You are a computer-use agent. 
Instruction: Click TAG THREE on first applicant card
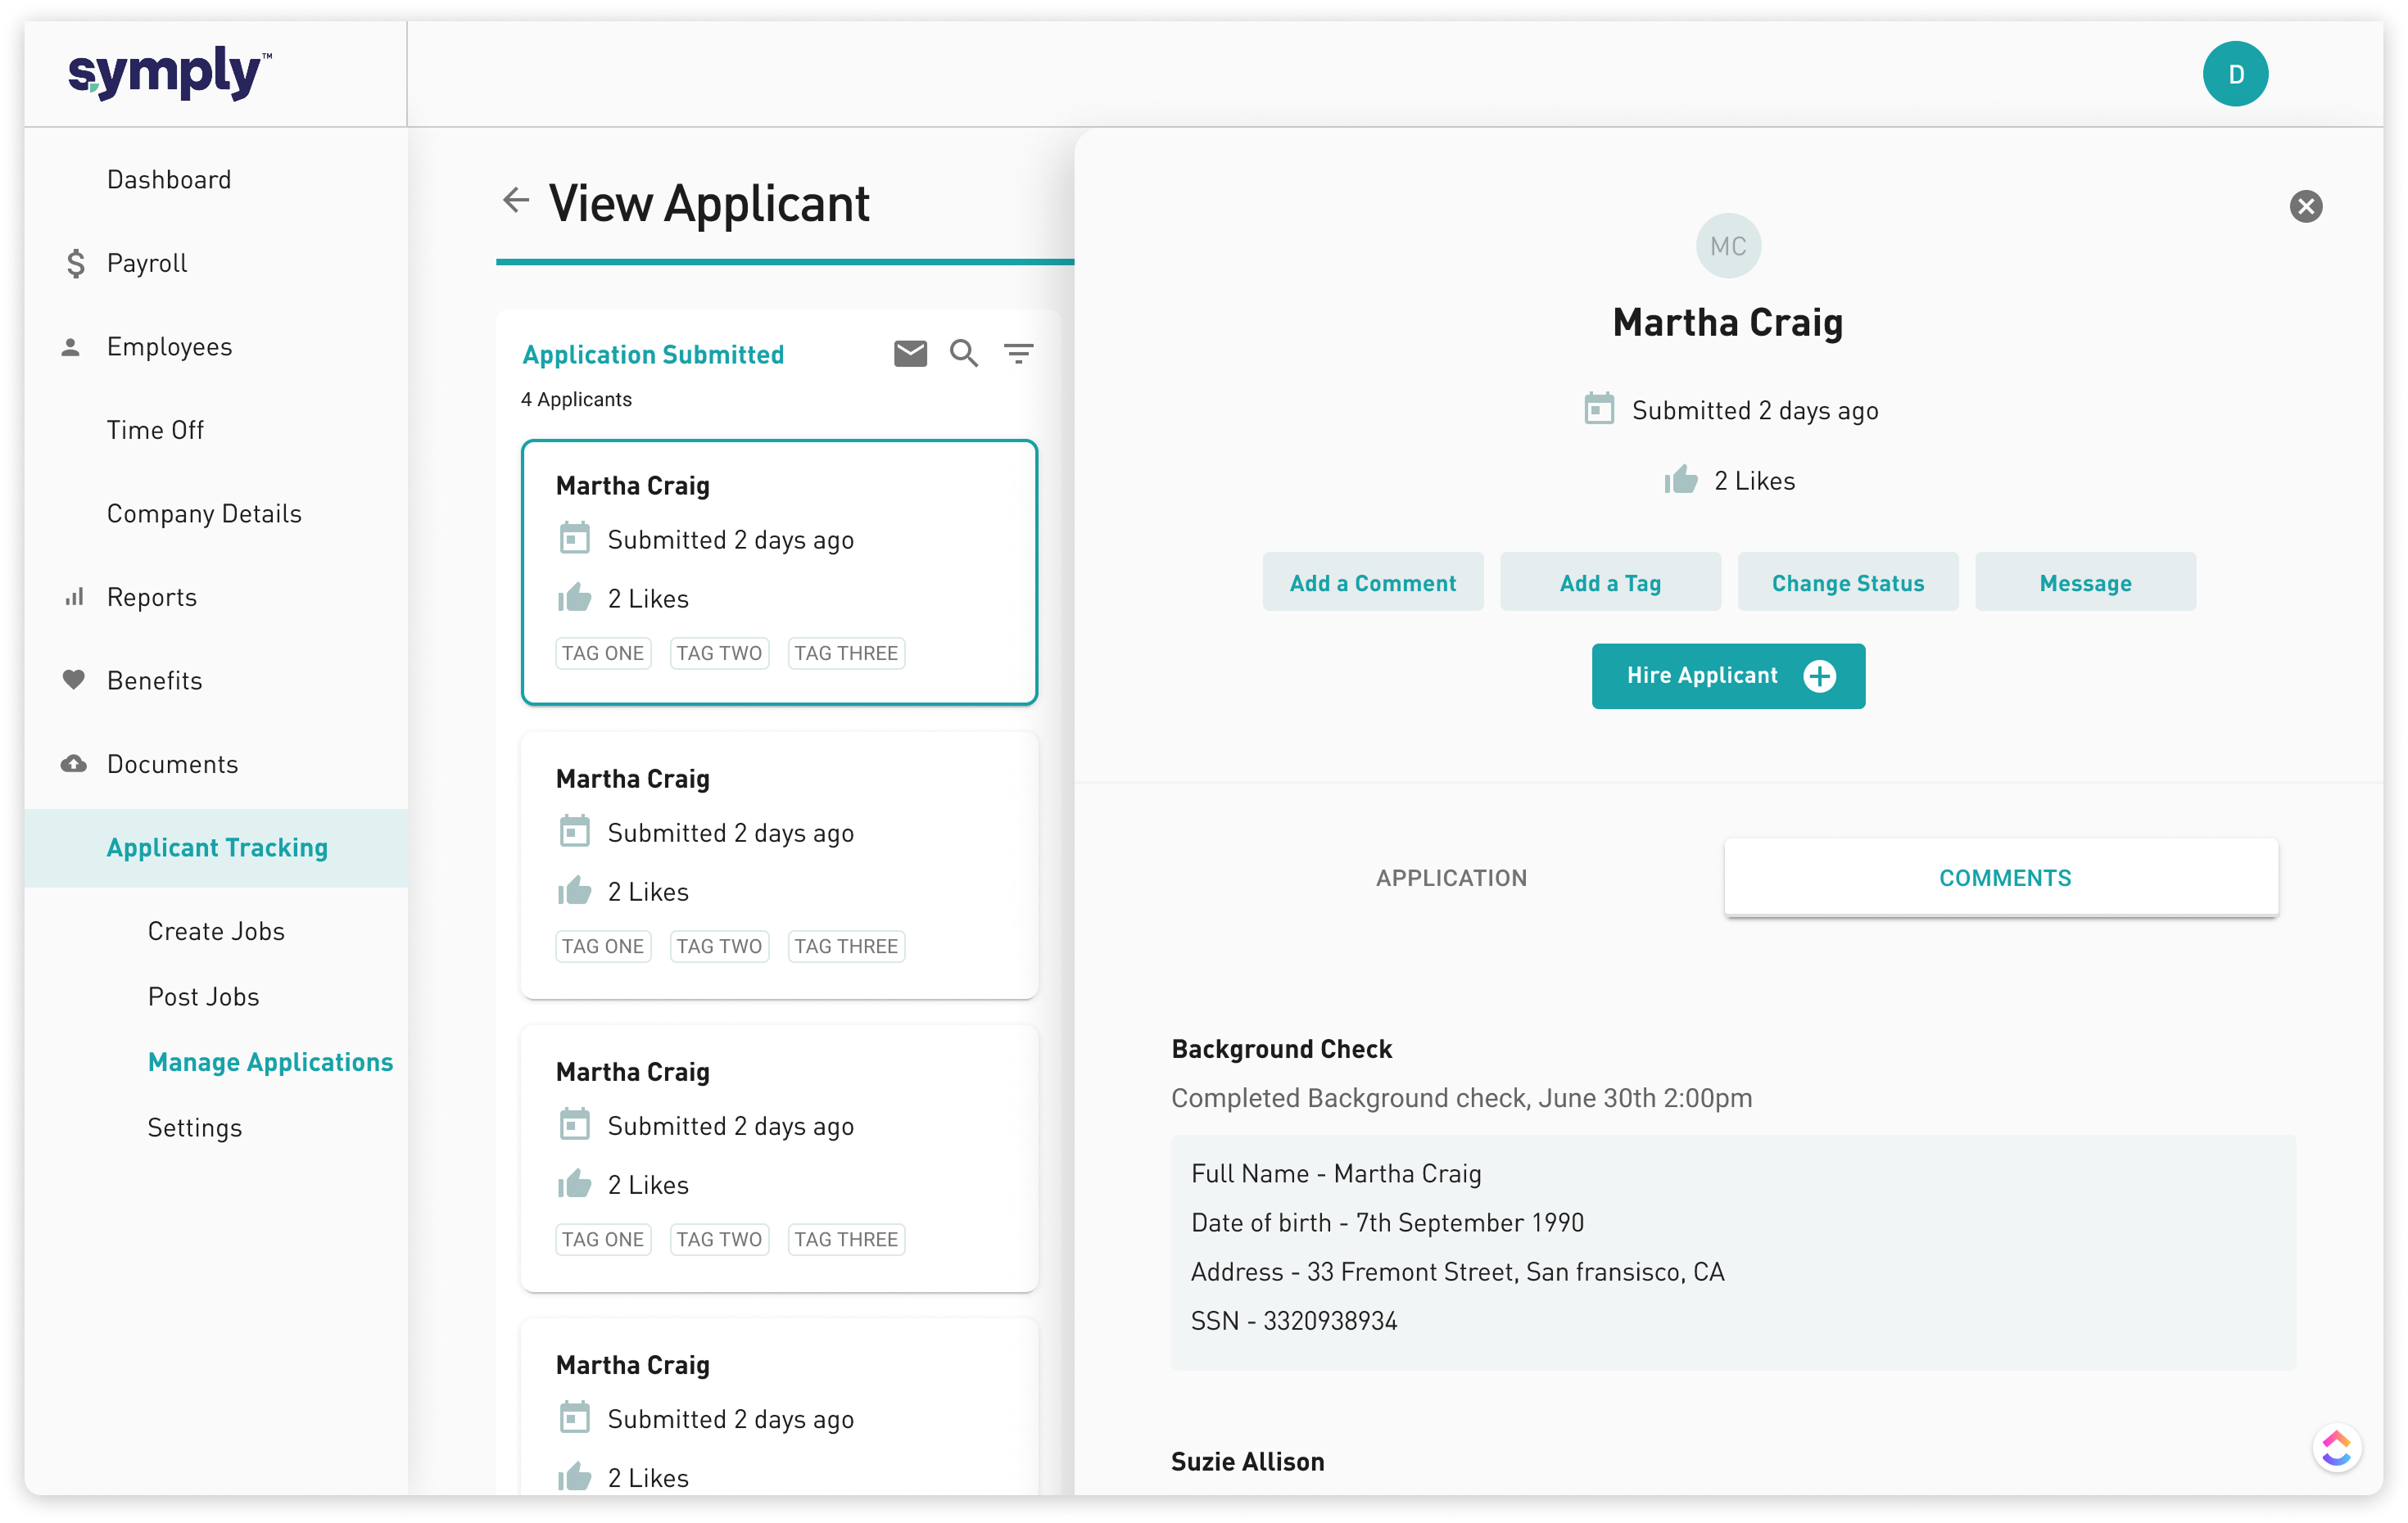(x=845, y=653)
